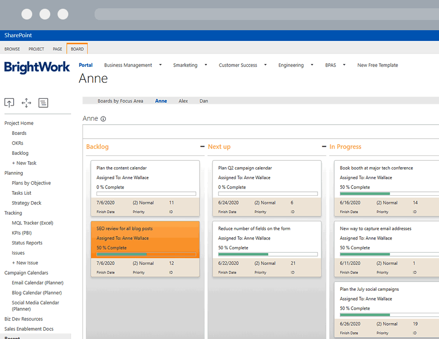Open the PAGE ribbon tab
Image resolution: width=439 pixels, height=339 pixels.
coord(58,49)
